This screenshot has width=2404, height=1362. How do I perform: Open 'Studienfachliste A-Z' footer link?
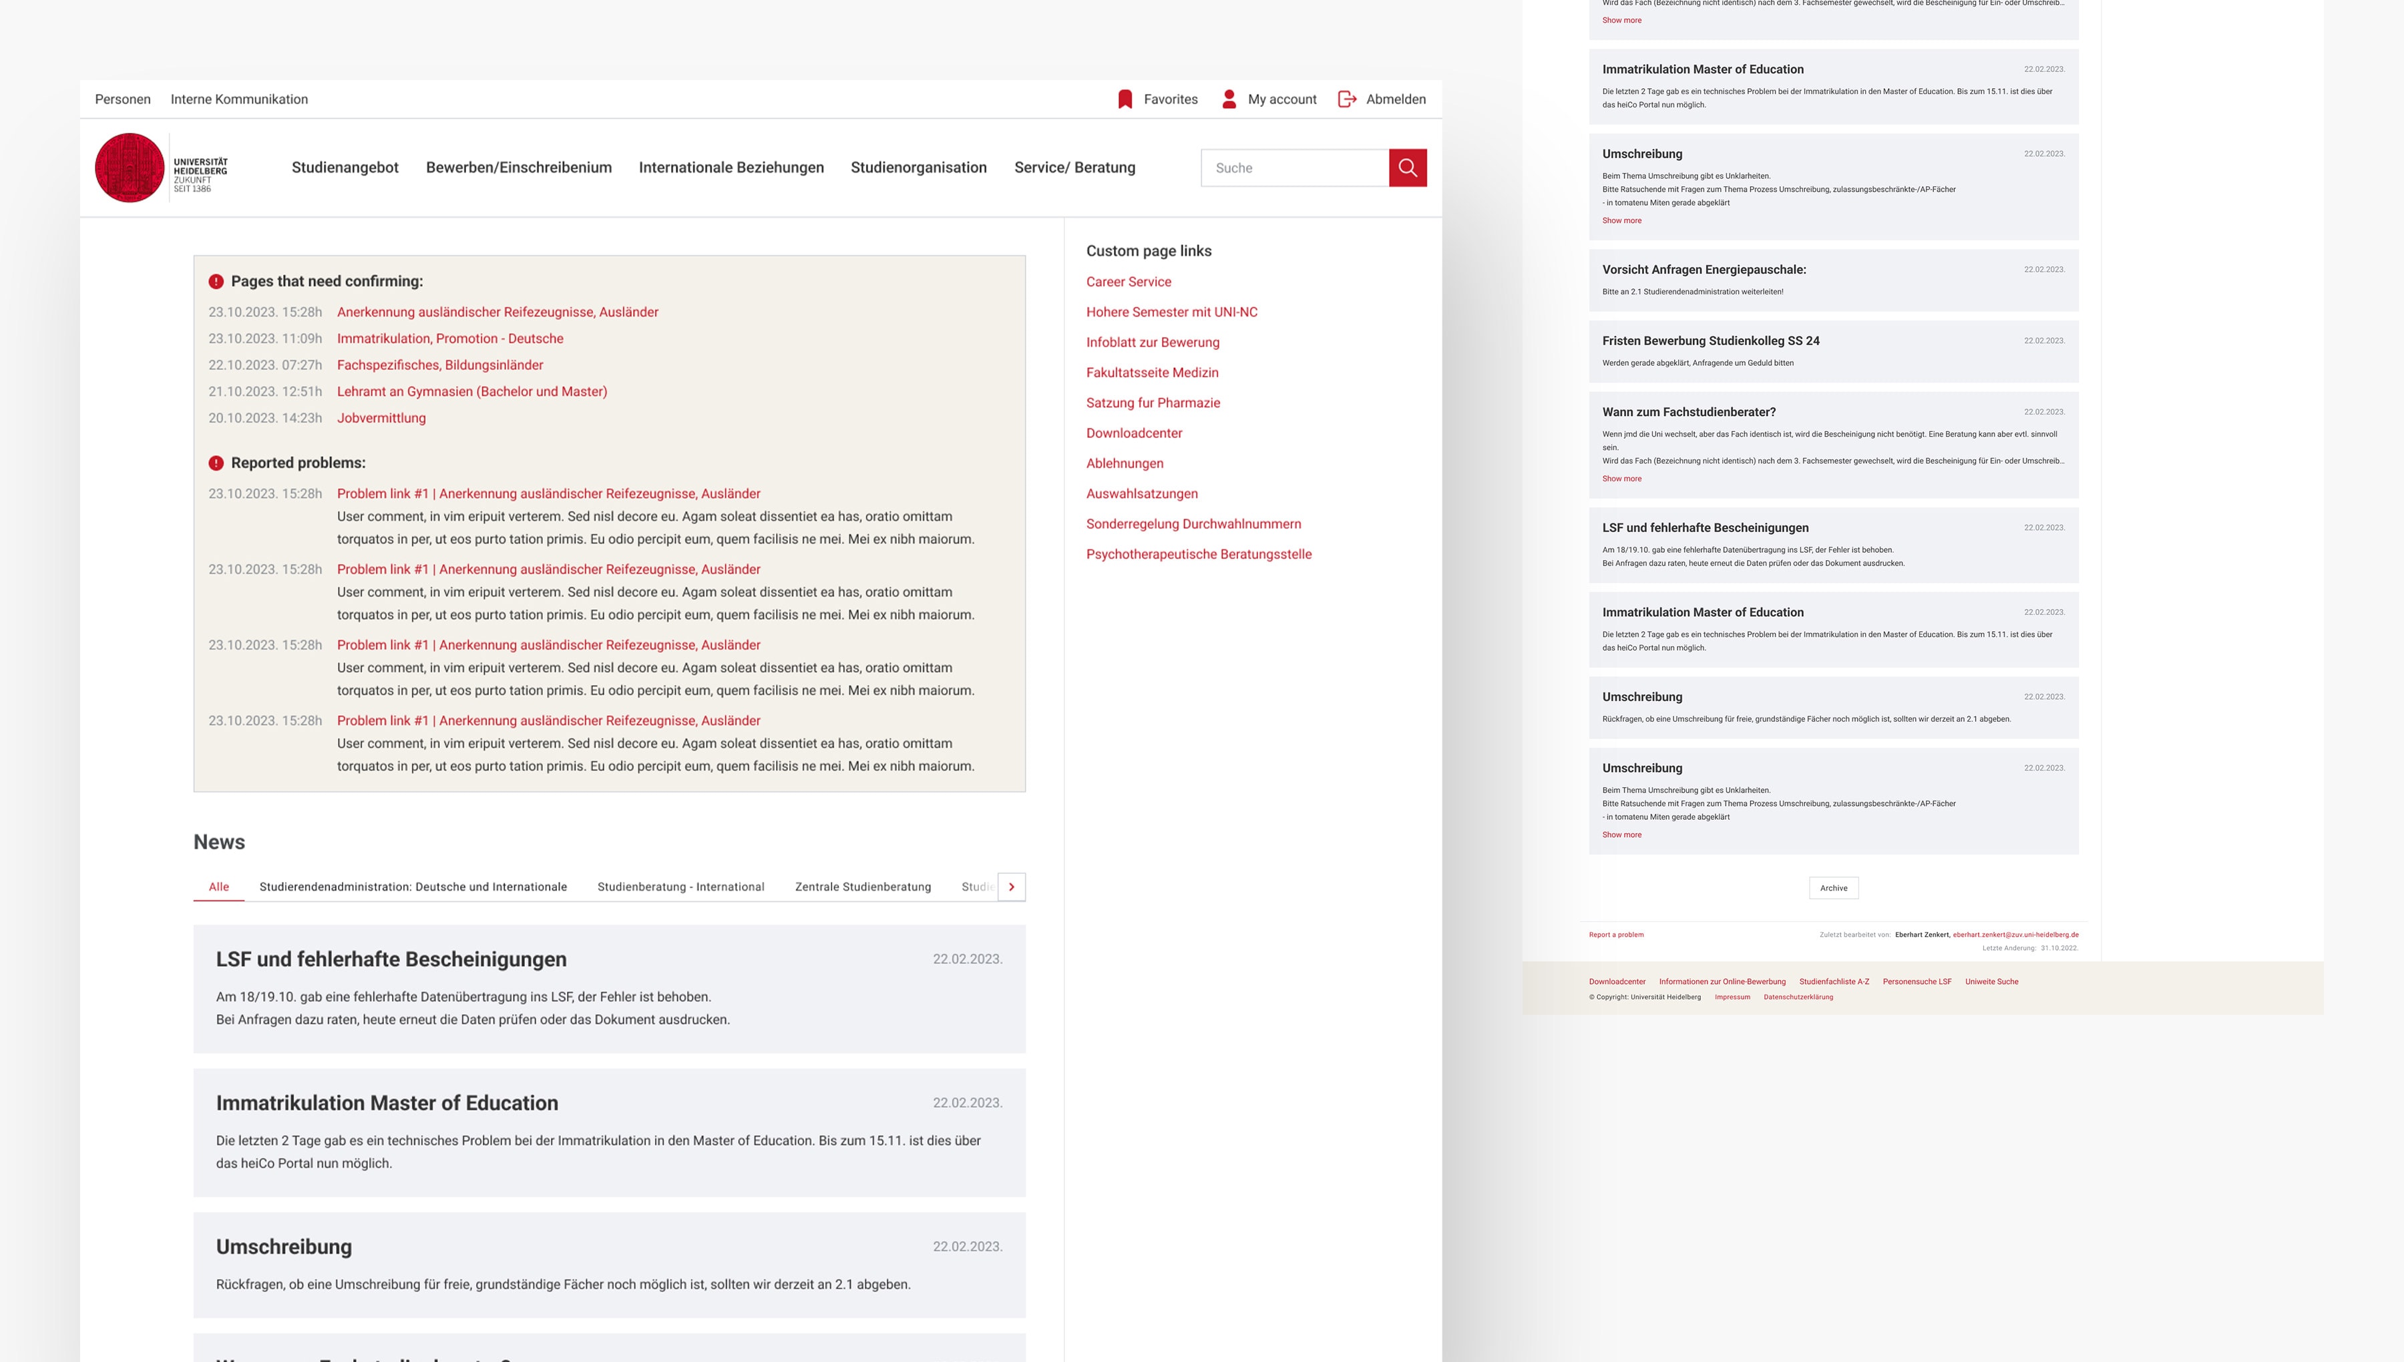1834,982
